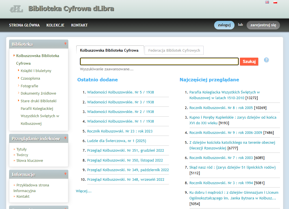Open Rocznik Kolbuszowski Nr 23 rok 2023

tap(120, 131)
